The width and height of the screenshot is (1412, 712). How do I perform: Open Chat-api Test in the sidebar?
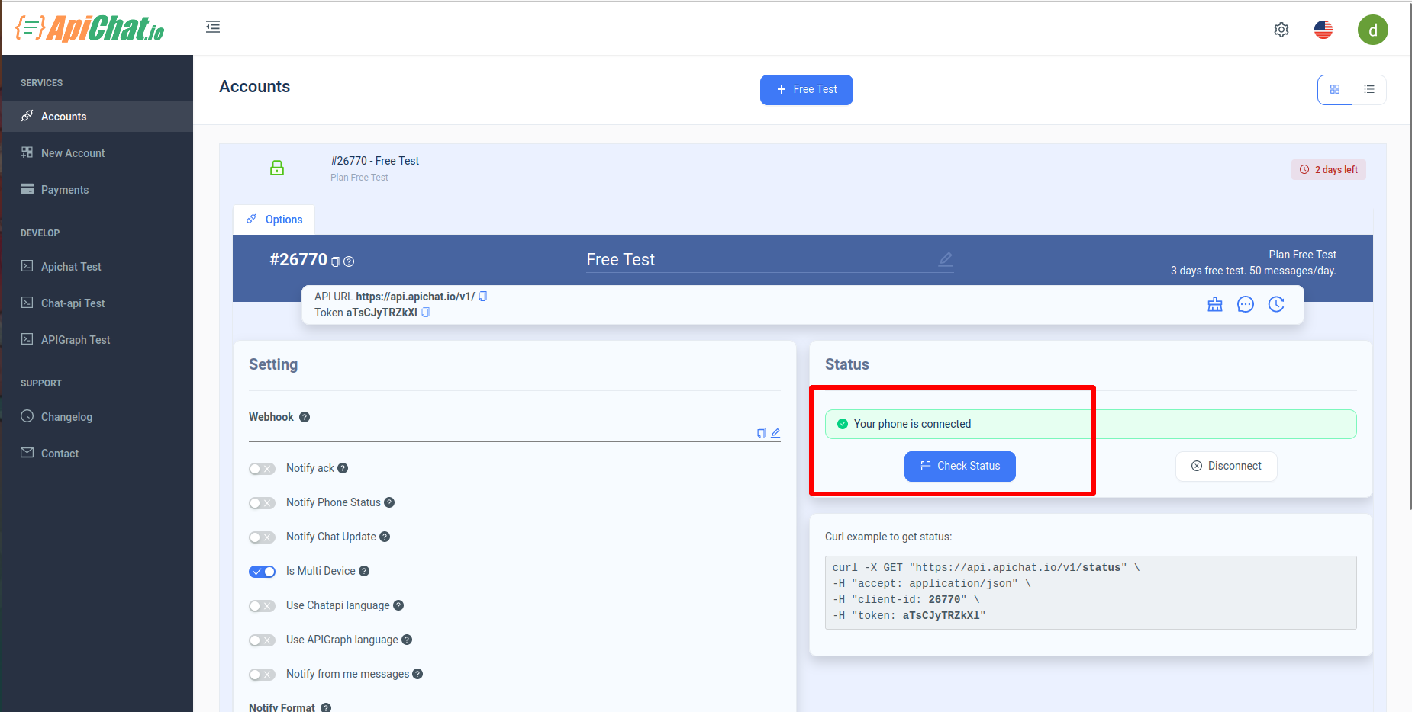point(98,303)
